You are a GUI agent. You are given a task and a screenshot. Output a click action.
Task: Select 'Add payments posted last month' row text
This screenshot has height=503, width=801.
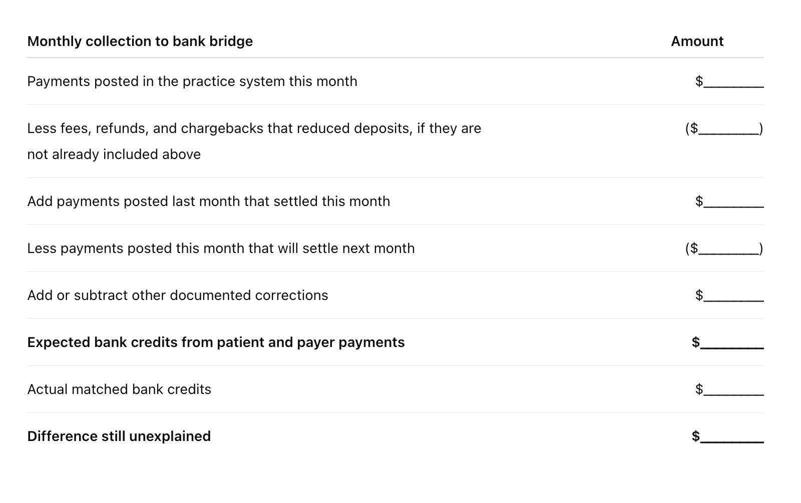(208, 201)
